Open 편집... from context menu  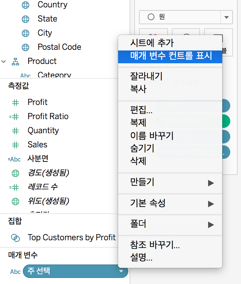pyautogui.click(x=170, y=110)
